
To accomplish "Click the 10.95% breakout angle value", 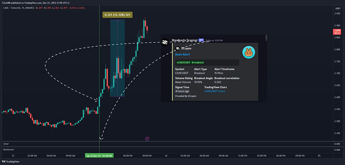I will click(x=198, y=82).
